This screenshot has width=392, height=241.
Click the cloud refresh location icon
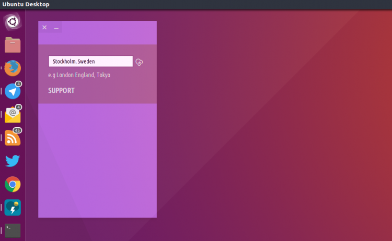[x=139, y=62]
